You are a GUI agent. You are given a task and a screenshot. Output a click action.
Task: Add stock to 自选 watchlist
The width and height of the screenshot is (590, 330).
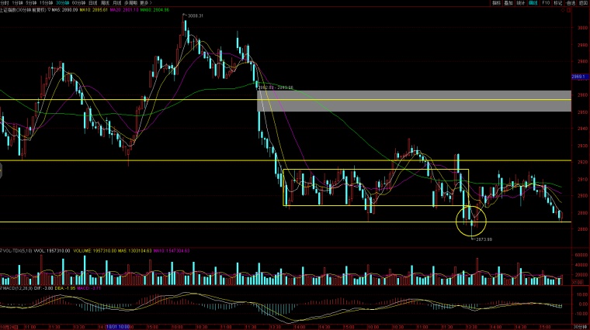571,2
